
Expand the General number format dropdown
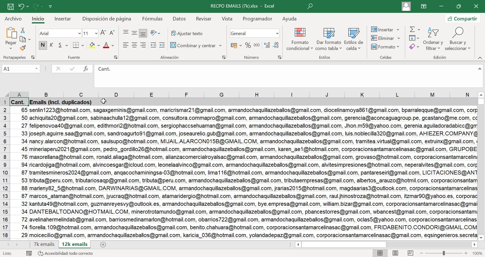[x=276, y=33]
